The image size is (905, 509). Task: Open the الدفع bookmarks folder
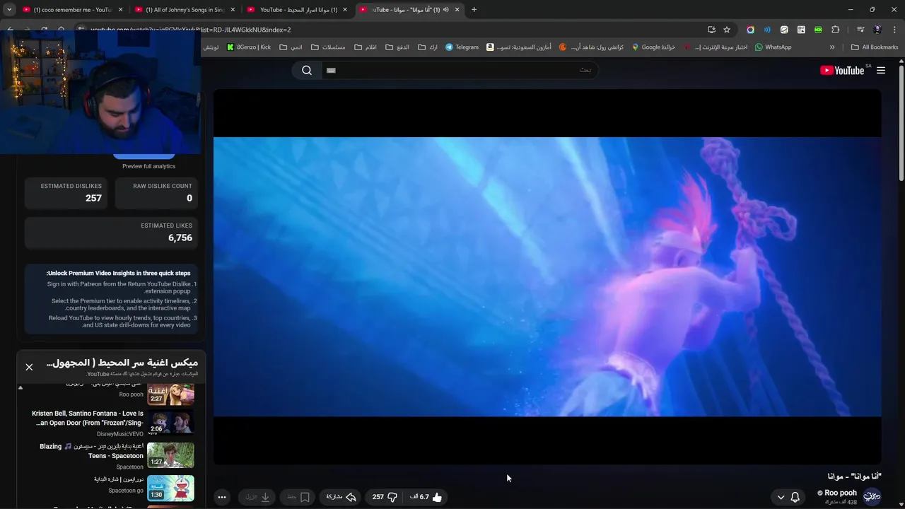[397, 47]
